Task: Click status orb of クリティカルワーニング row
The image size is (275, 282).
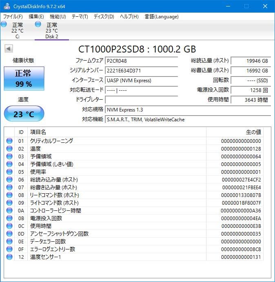Action: pos(9,141)
